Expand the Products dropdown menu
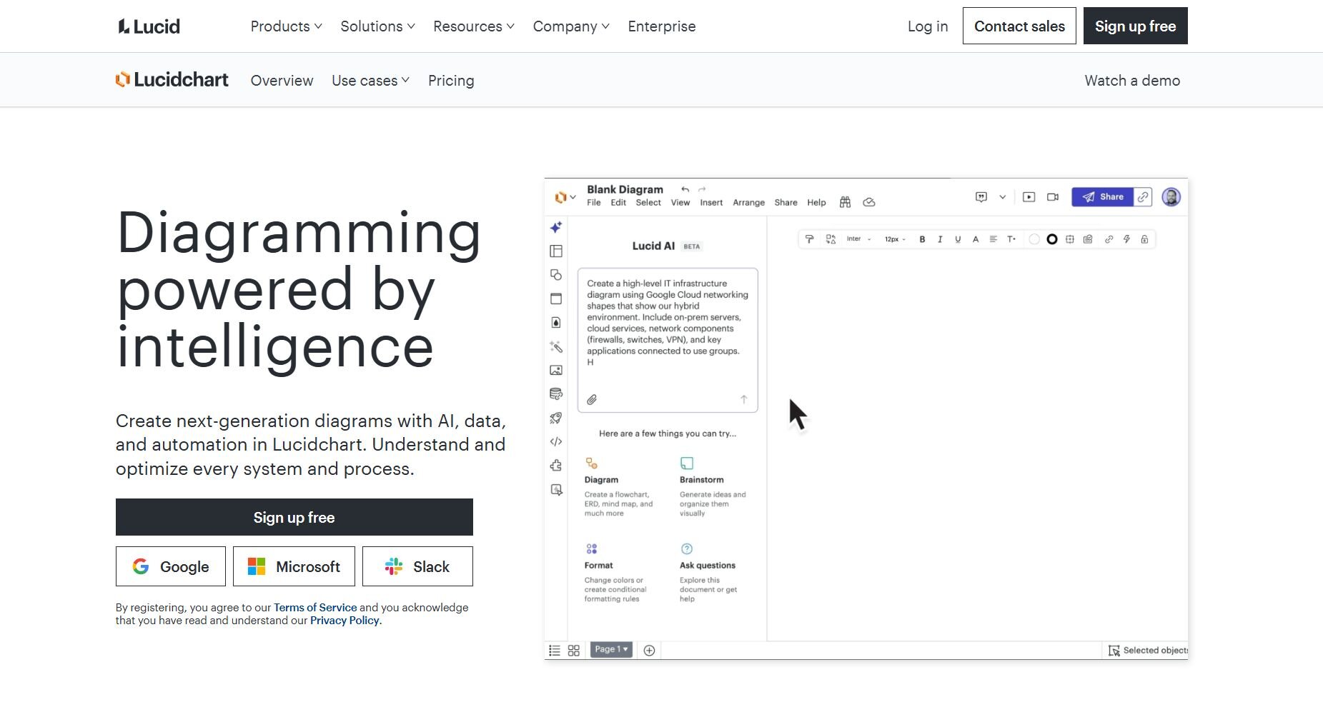The image size is (1323, 702). pos(286,26)
